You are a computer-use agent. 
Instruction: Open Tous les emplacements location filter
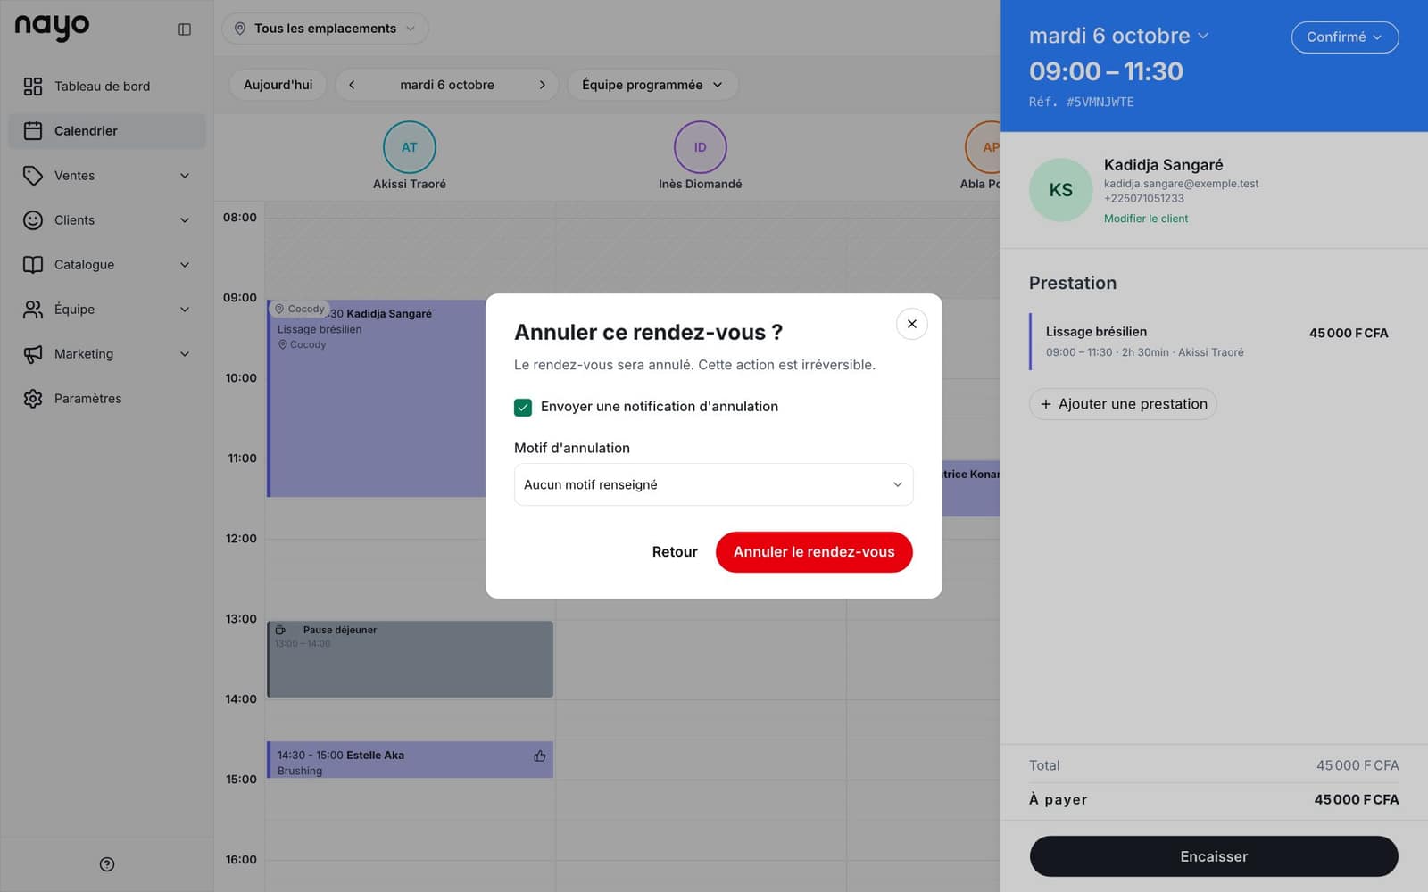tap(325, 29)
